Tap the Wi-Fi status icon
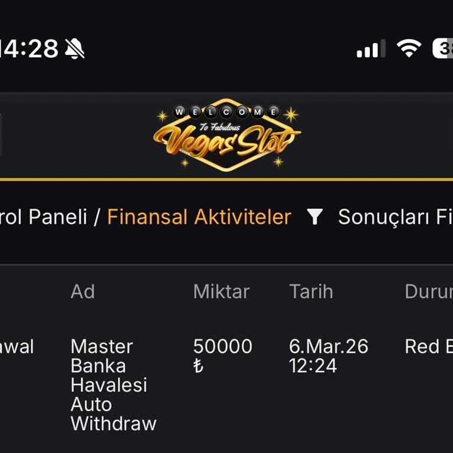Viewport: 453px width, 453px height. click(x=409, y=48)
